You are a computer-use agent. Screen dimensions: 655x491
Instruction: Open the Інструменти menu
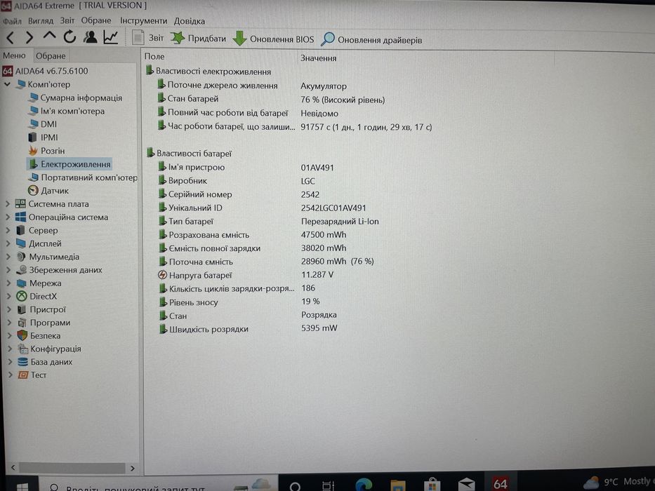[x=144, y=20]
